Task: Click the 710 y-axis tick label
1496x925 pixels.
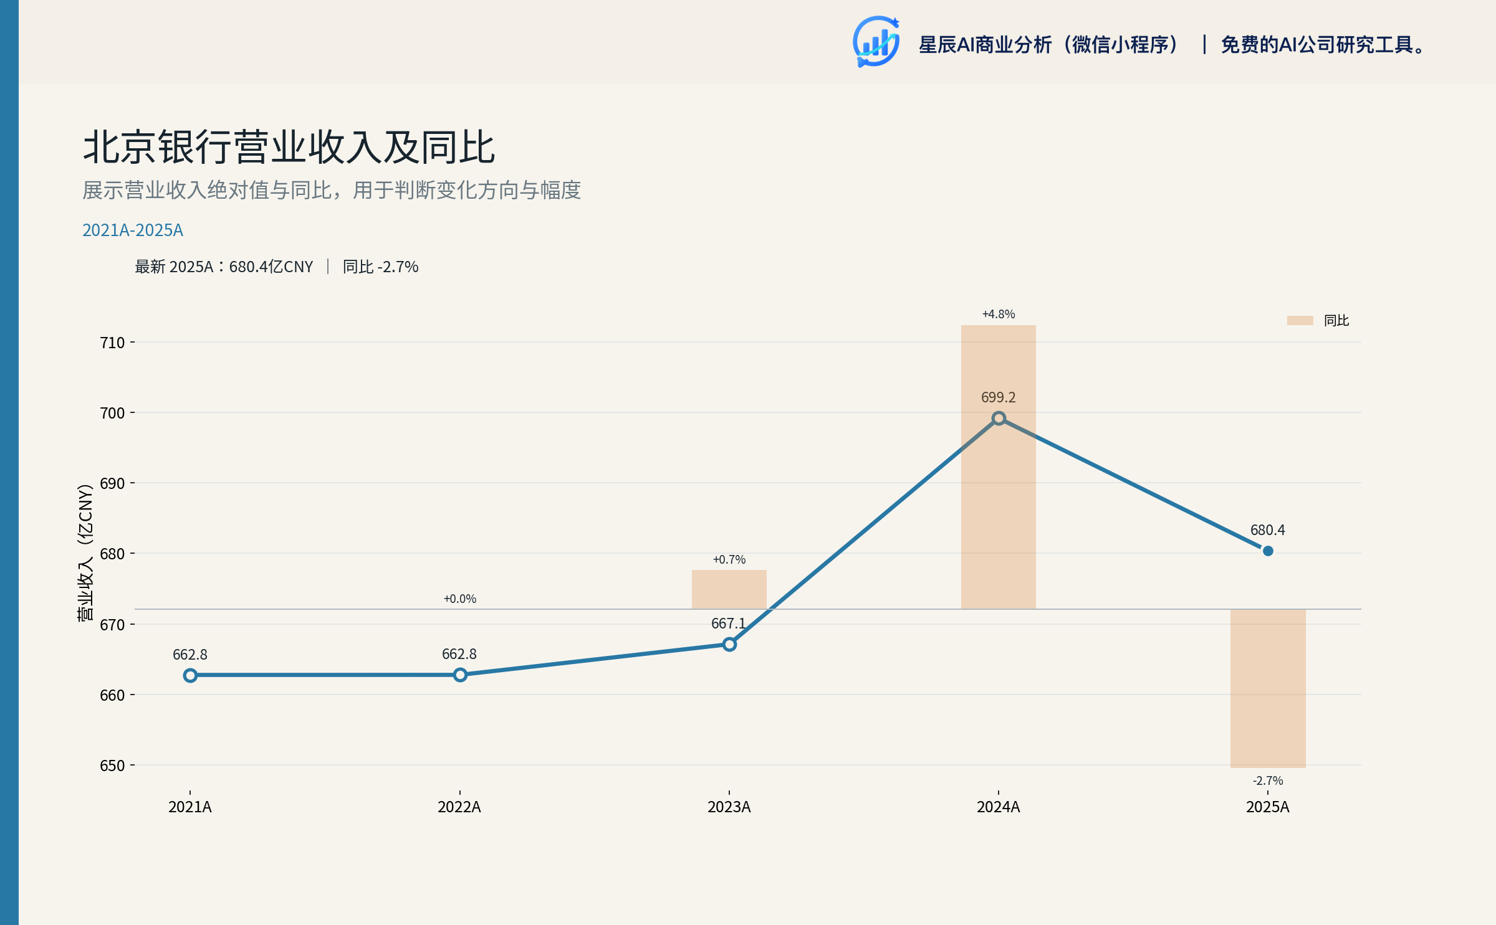Action: click(x=113, y=343)
